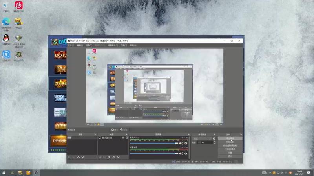Add a new scene with plus icon
This screenshot has height=176, width=314.
coord(69,157)
